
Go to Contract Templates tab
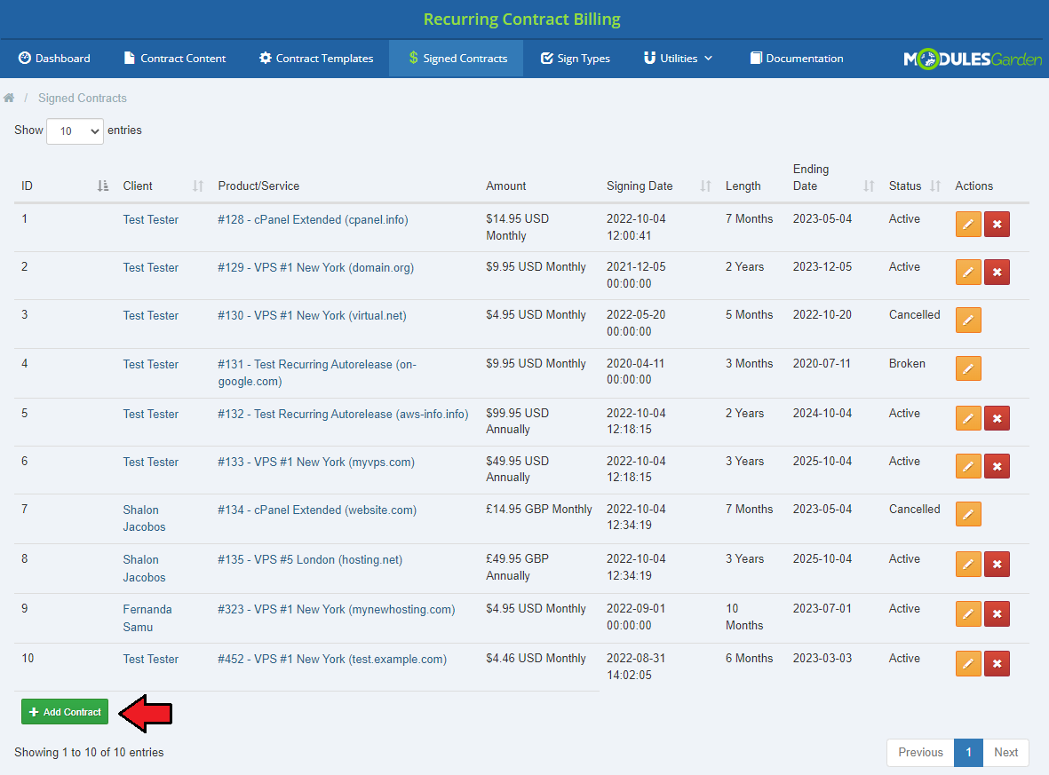click(315, 59)
